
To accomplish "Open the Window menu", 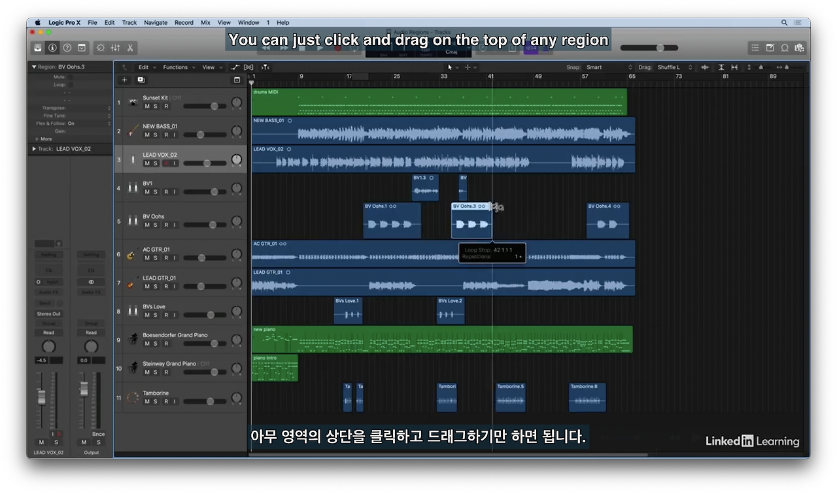I will click(x=248, y=22).
